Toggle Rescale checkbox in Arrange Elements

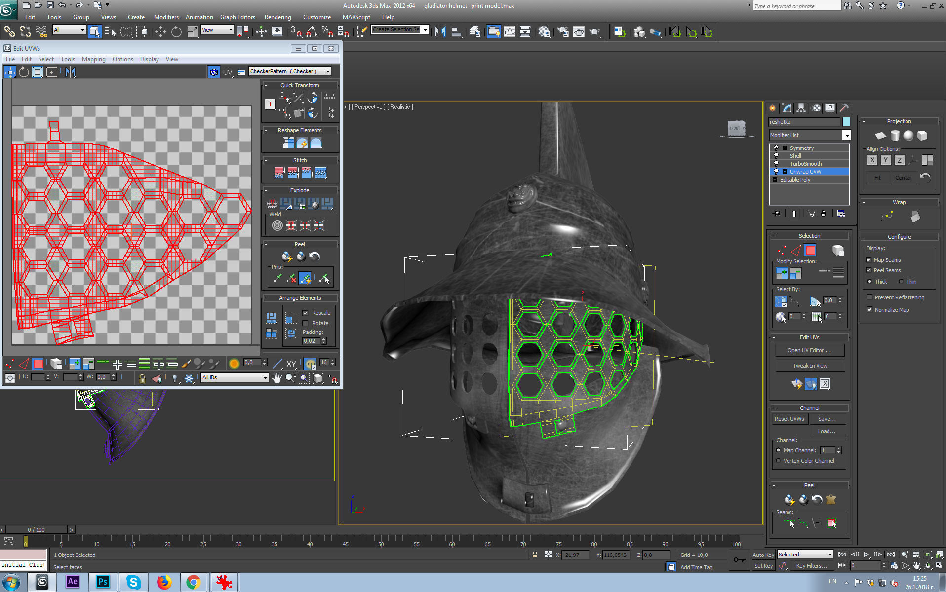point(305,313)
